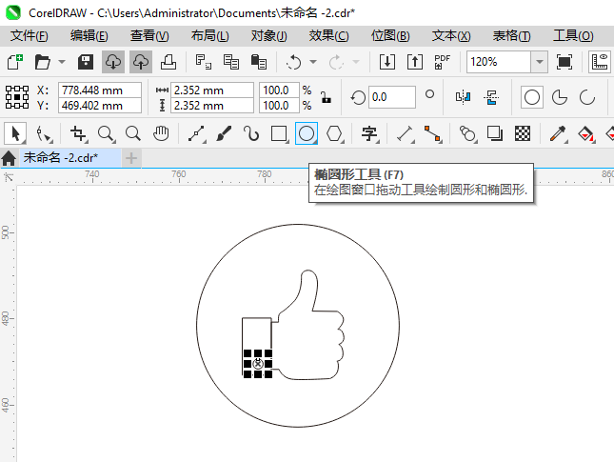
Task: Open a file with folder icon
Action: [x=43, y=62]
